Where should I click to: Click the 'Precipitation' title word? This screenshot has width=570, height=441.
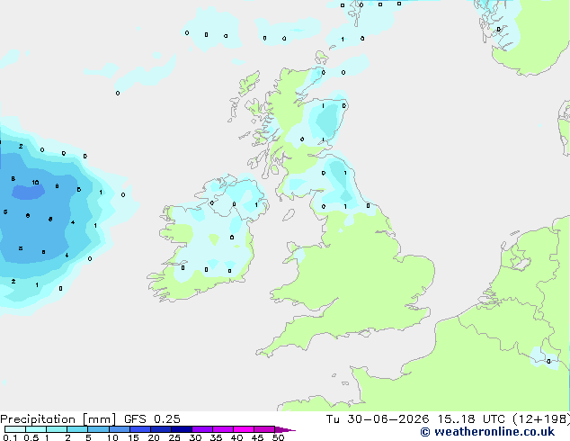(x=38, y=419)
